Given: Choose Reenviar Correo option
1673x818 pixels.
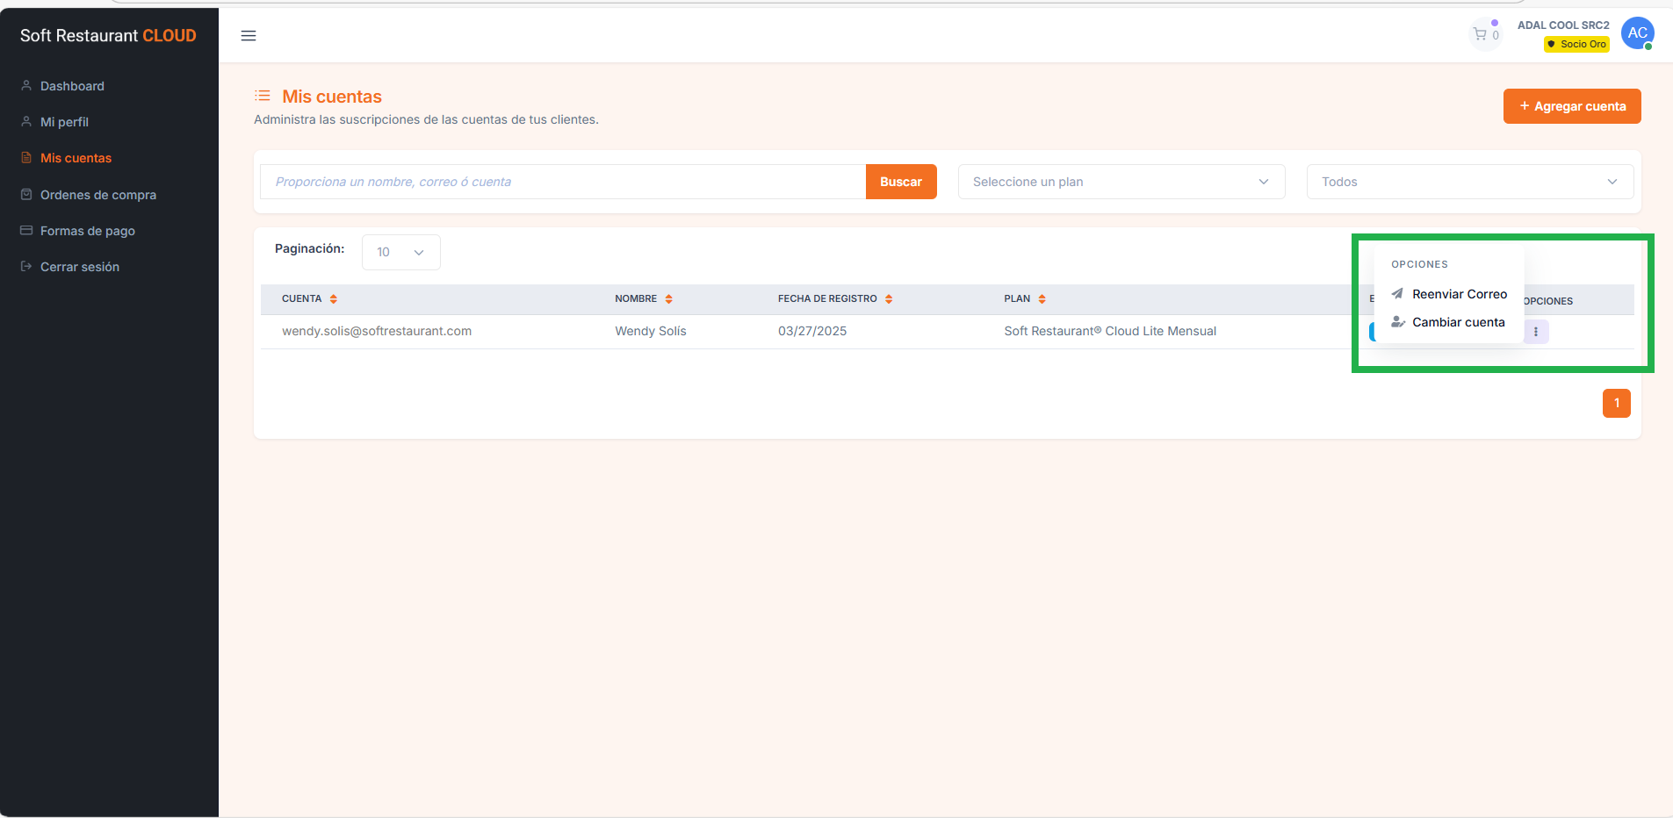Looking at the screenshot, I should pyautogui.click(x=1449, y=294).
